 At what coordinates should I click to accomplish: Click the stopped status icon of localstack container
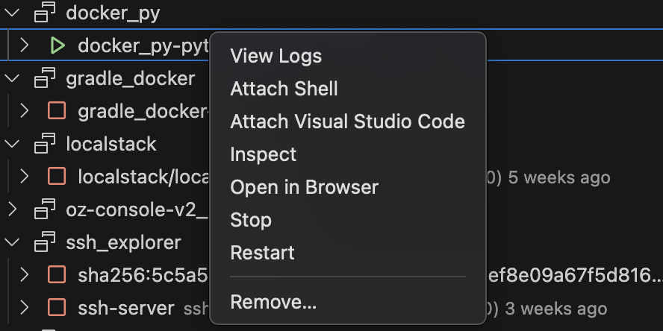coord(57,177)
